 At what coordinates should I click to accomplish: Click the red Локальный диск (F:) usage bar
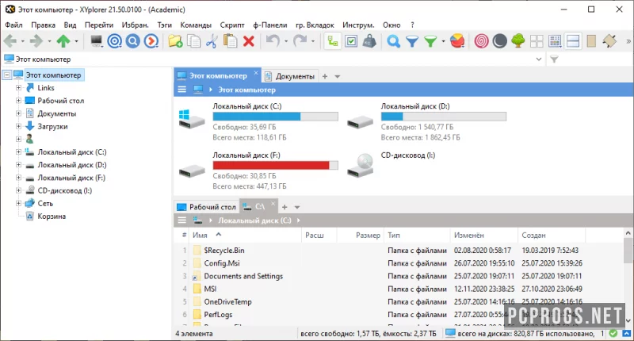tap(275, 166)
